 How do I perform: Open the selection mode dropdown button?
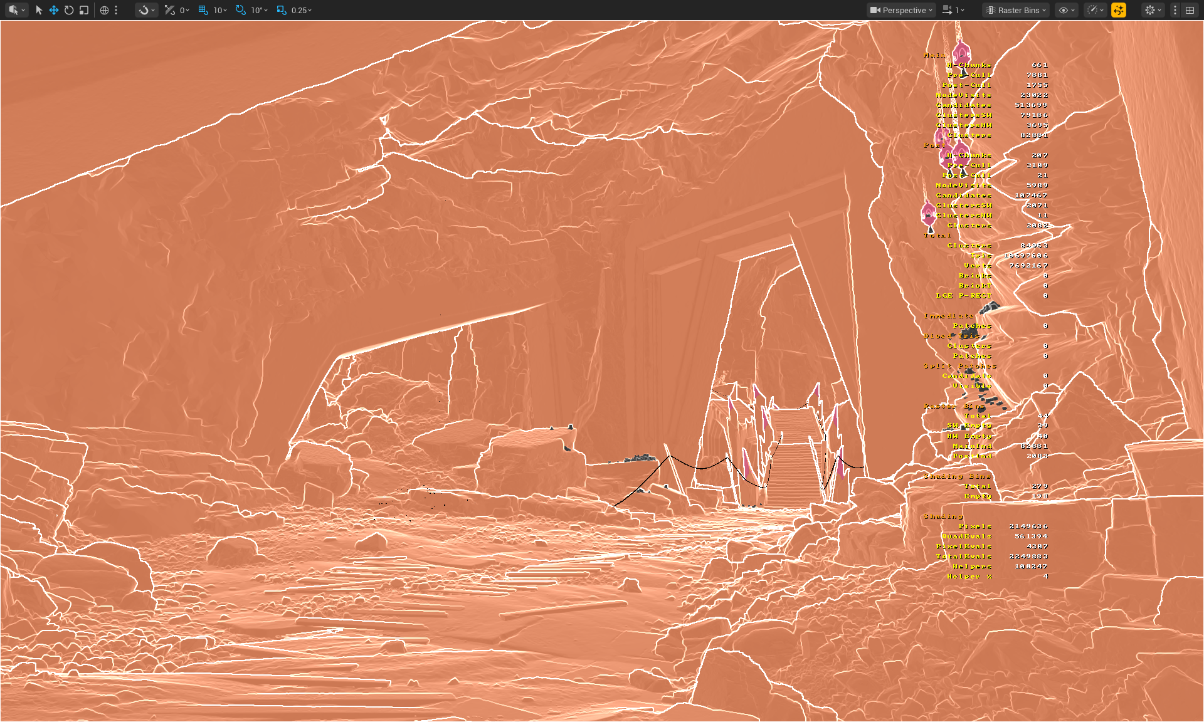pyautogui.click(x=16, y=10)
